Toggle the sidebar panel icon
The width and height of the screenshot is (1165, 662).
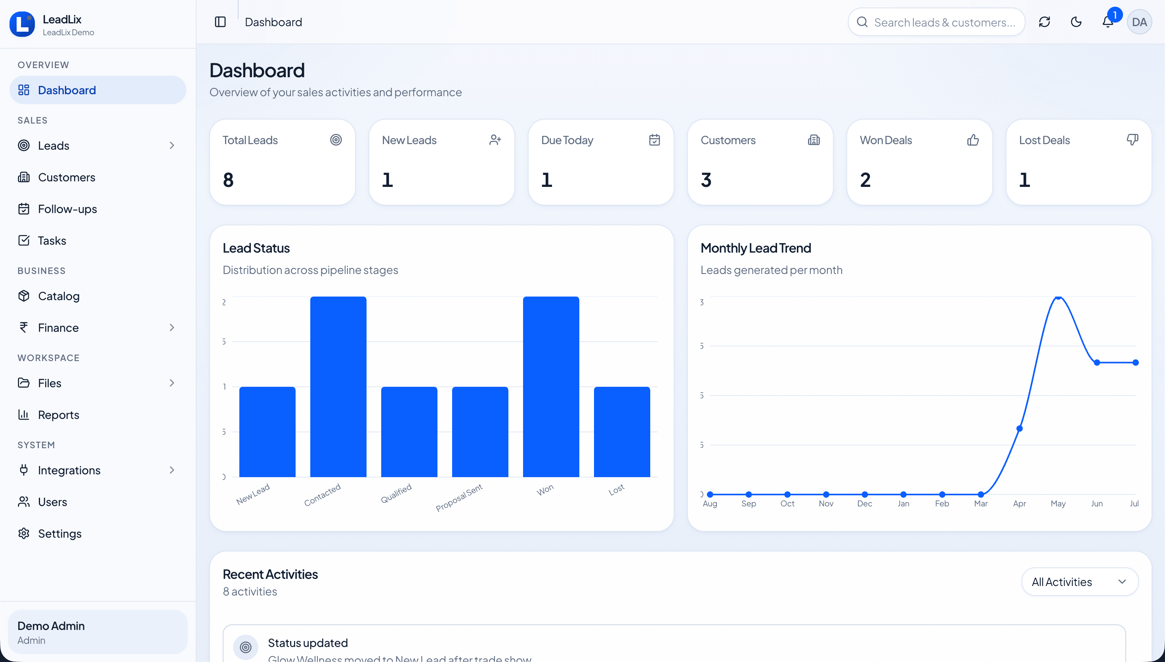pos(220,22)
